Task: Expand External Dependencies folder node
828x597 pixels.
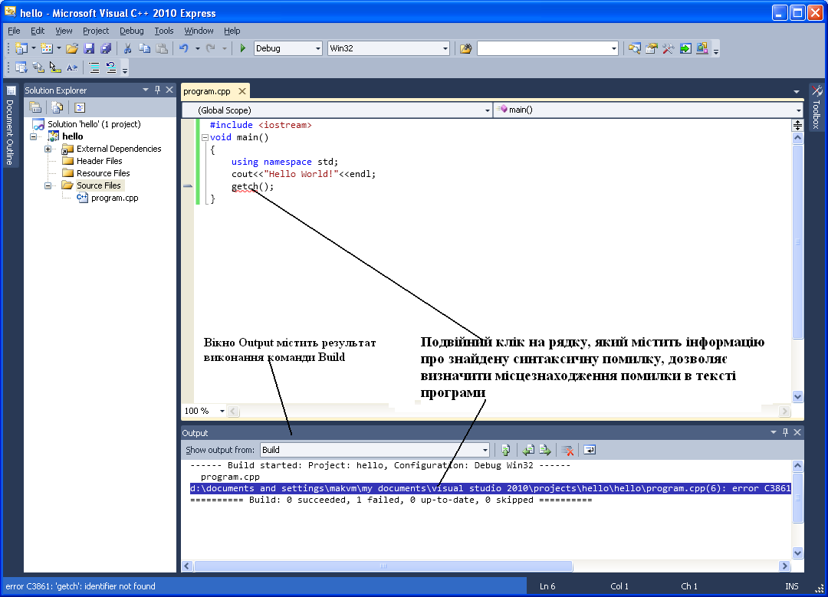Action: (48, 149)
